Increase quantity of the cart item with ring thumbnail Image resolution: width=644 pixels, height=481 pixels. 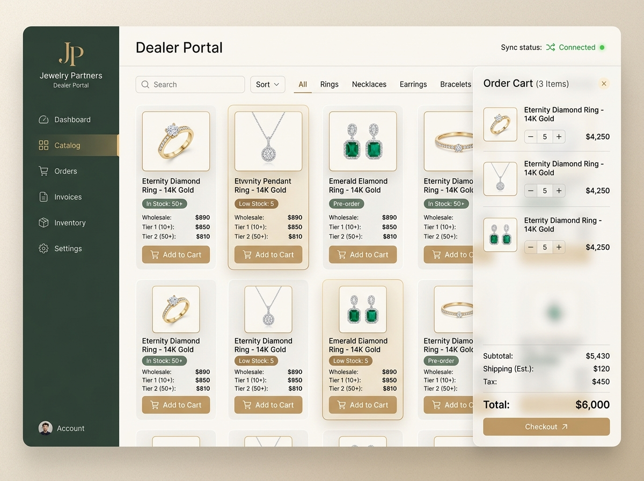click(x=559, y=137)
